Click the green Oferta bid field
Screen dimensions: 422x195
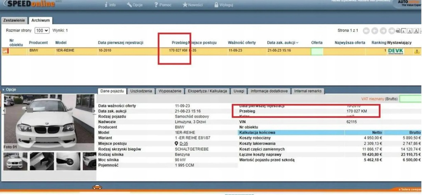pyautogui.click(x=316, y=51)
